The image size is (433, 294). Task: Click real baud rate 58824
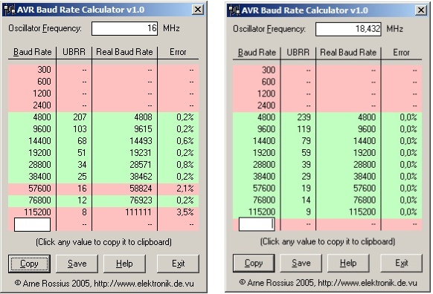point(141,188)
